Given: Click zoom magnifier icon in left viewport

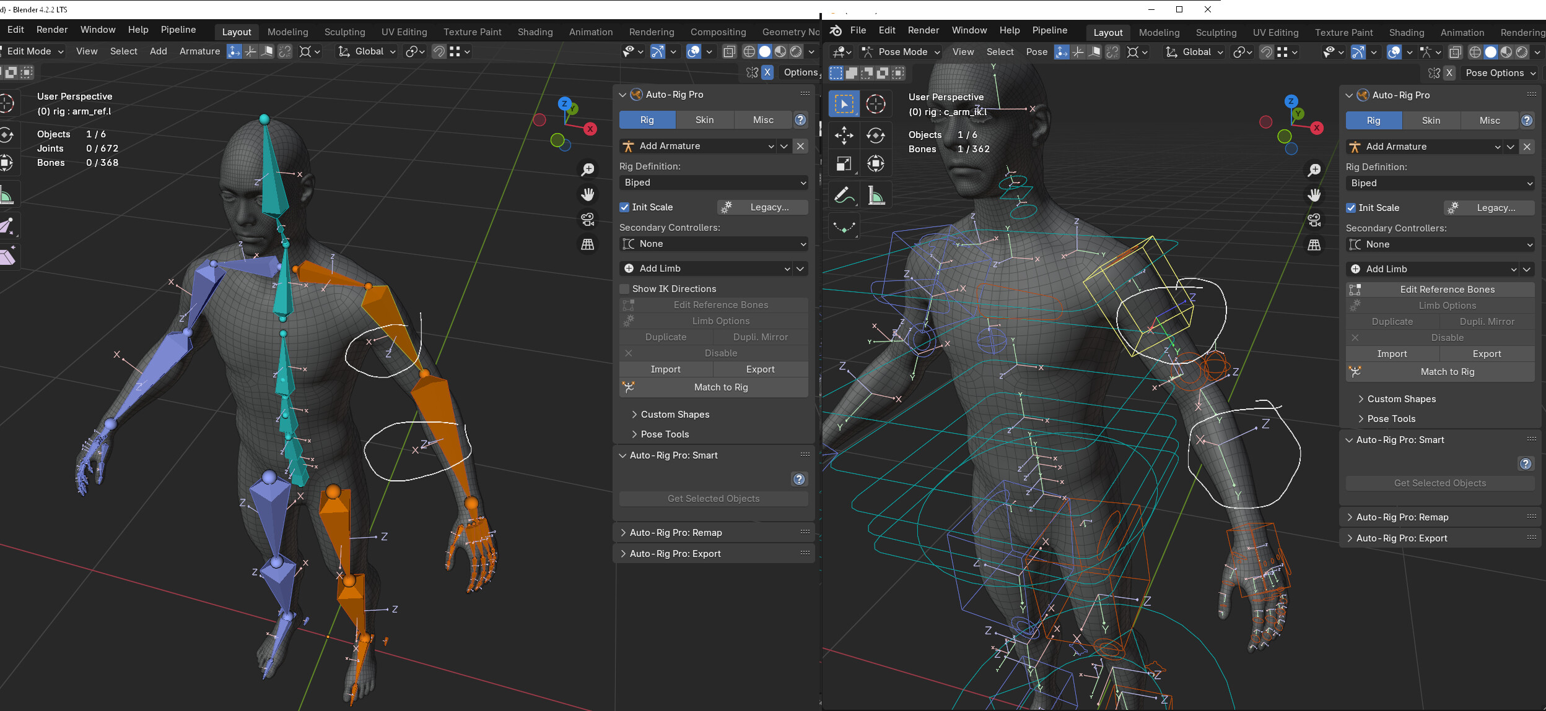Looking at the screenshot, I should [588, 169].
